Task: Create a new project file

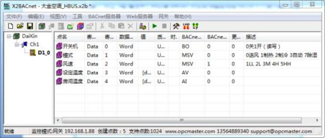Action: (x=10, y=26)
